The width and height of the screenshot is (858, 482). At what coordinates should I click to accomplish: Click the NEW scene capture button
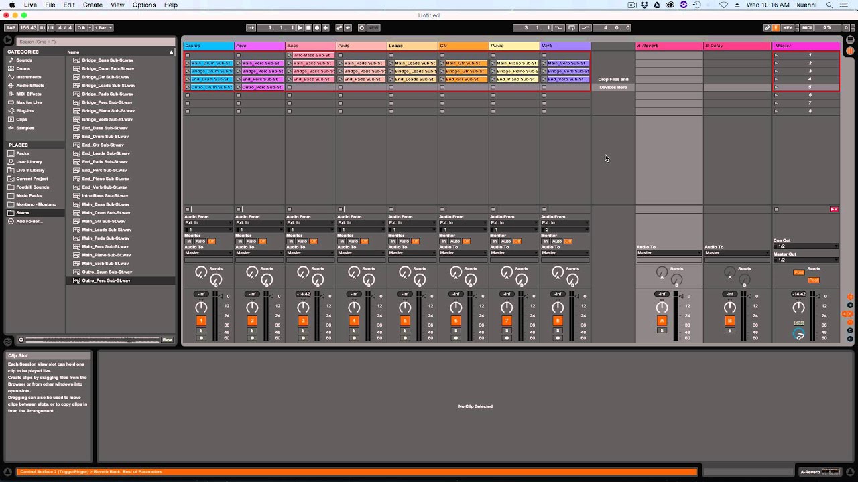point(373,28)
